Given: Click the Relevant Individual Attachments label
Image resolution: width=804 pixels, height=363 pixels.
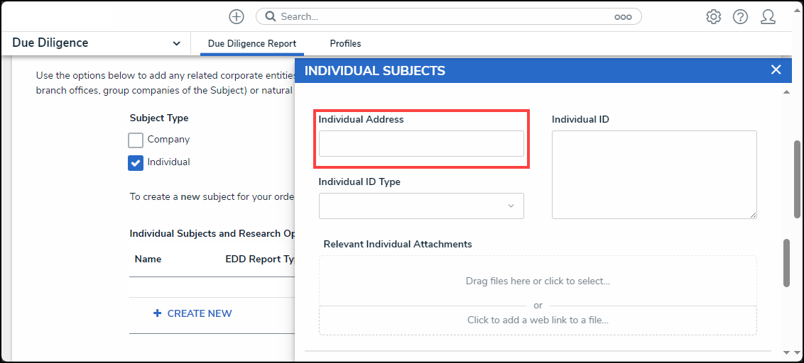Looking at the screenshot, I should click(x=398, y=244).
